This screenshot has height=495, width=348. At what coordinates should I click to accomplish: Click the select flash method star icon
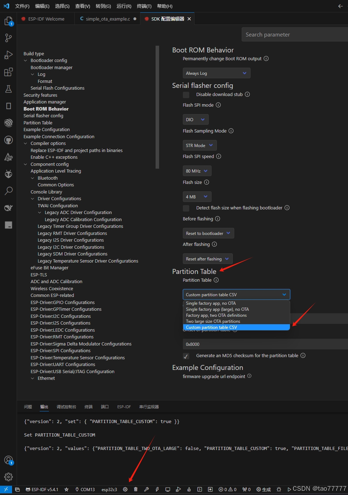click(66, 489)
